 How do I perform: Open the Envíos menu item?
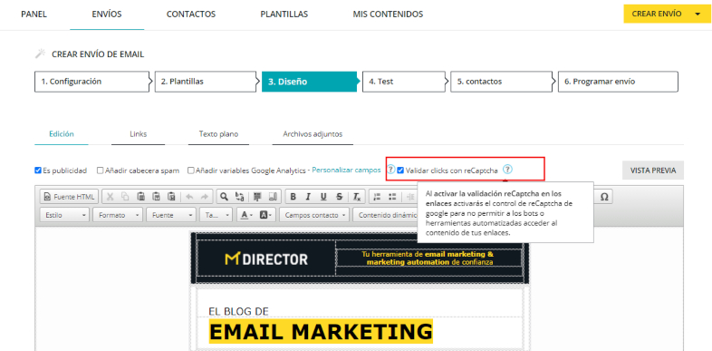tap(107, 15)
